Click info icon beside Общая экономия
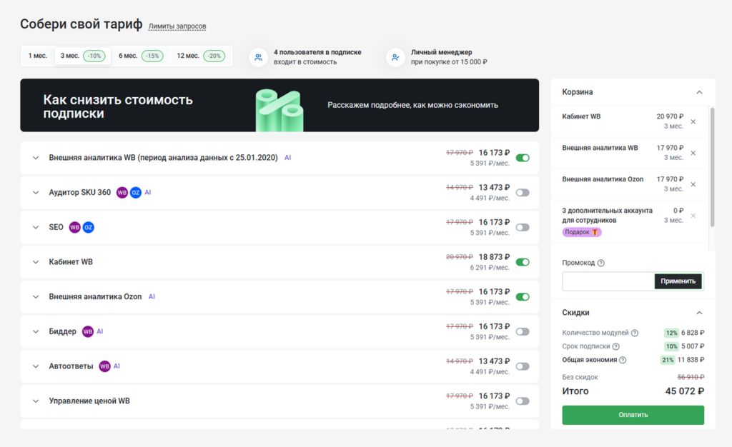The width and height of the screenshot is (732, 447). tap(623, 360)
